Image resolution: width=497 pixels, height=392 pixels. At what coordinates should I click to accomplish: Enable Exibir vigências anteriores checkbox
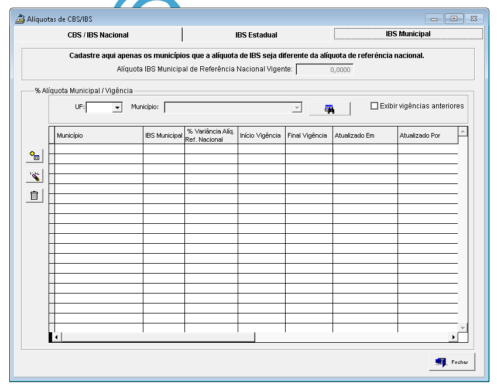[x=375, y=106]
